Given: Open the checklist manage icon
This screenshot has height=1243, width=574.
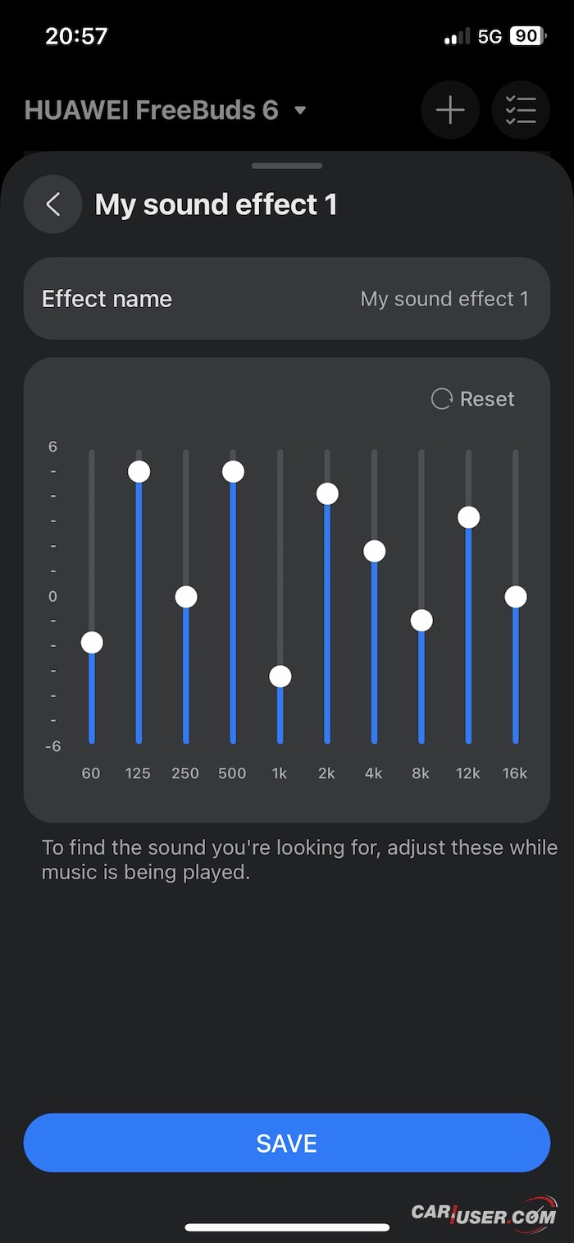Looking at the screenshot, I should click(x=521, y=110).
